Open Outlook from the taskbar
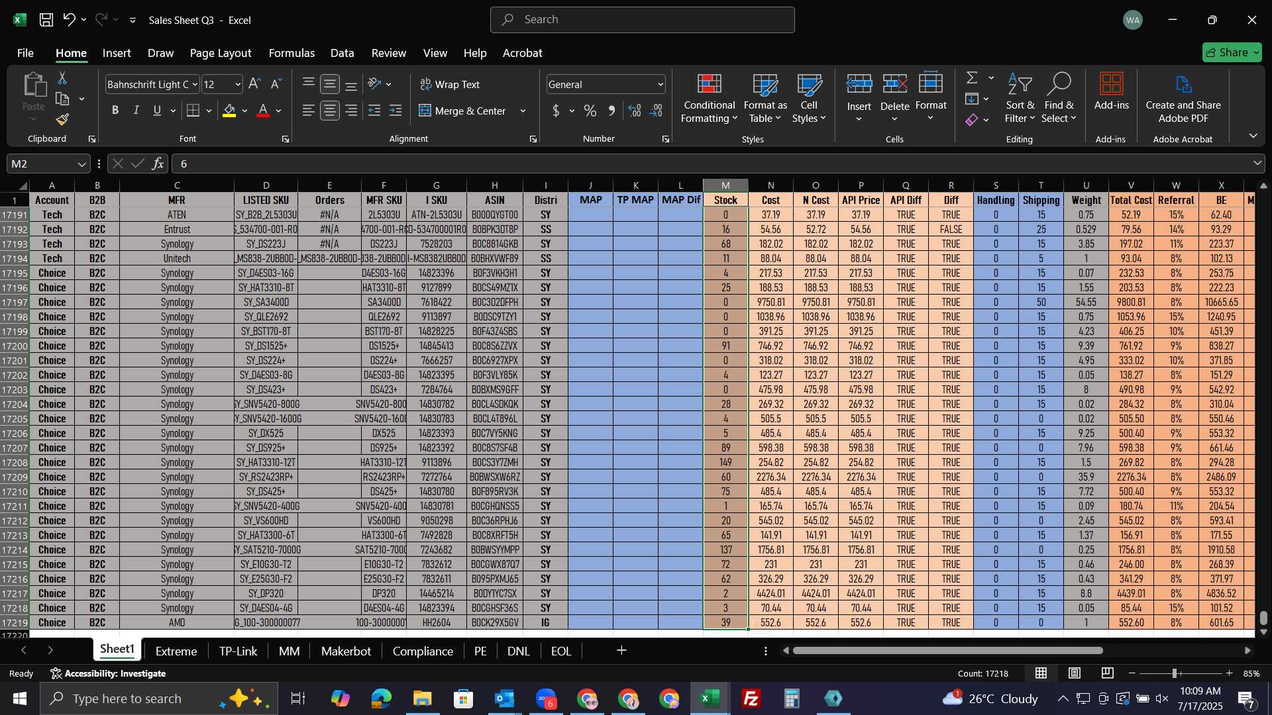Image resolution: width=1272 pixels, height=715 pixels. click(x=505, y=698)
